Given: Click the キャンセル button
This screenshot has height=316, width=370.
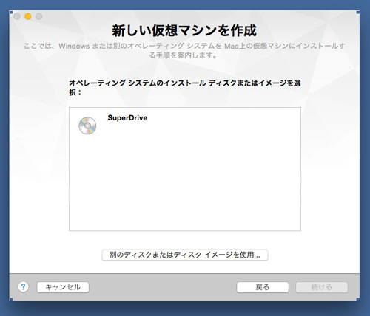Looking at the screenshot, I should pyautogui.click(x=63, y=287).
